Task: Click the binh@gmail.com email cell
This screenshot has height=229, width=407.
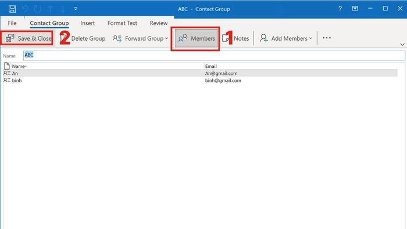Action: pos(223,80)
